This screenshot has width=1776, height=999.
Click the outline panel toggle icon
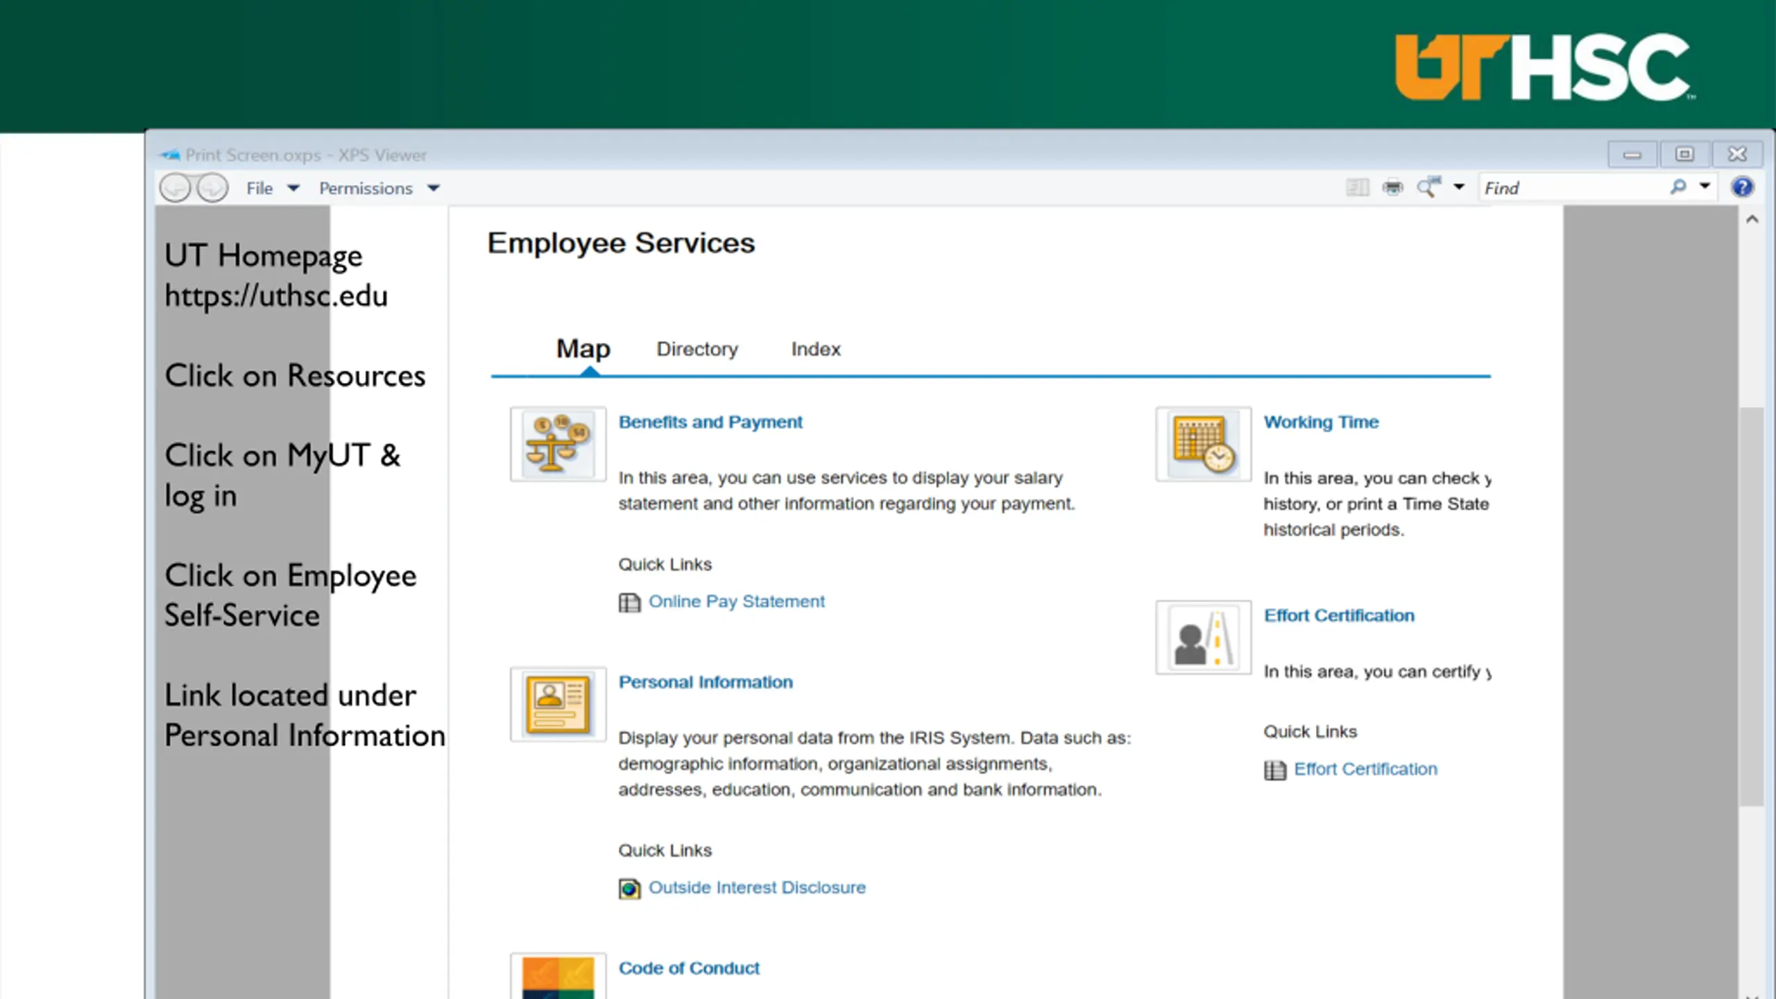(1357, 187)
